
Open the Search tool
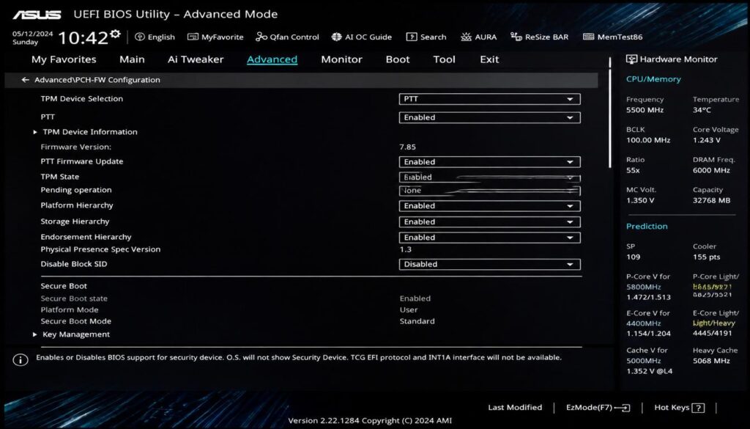(426, 37)
